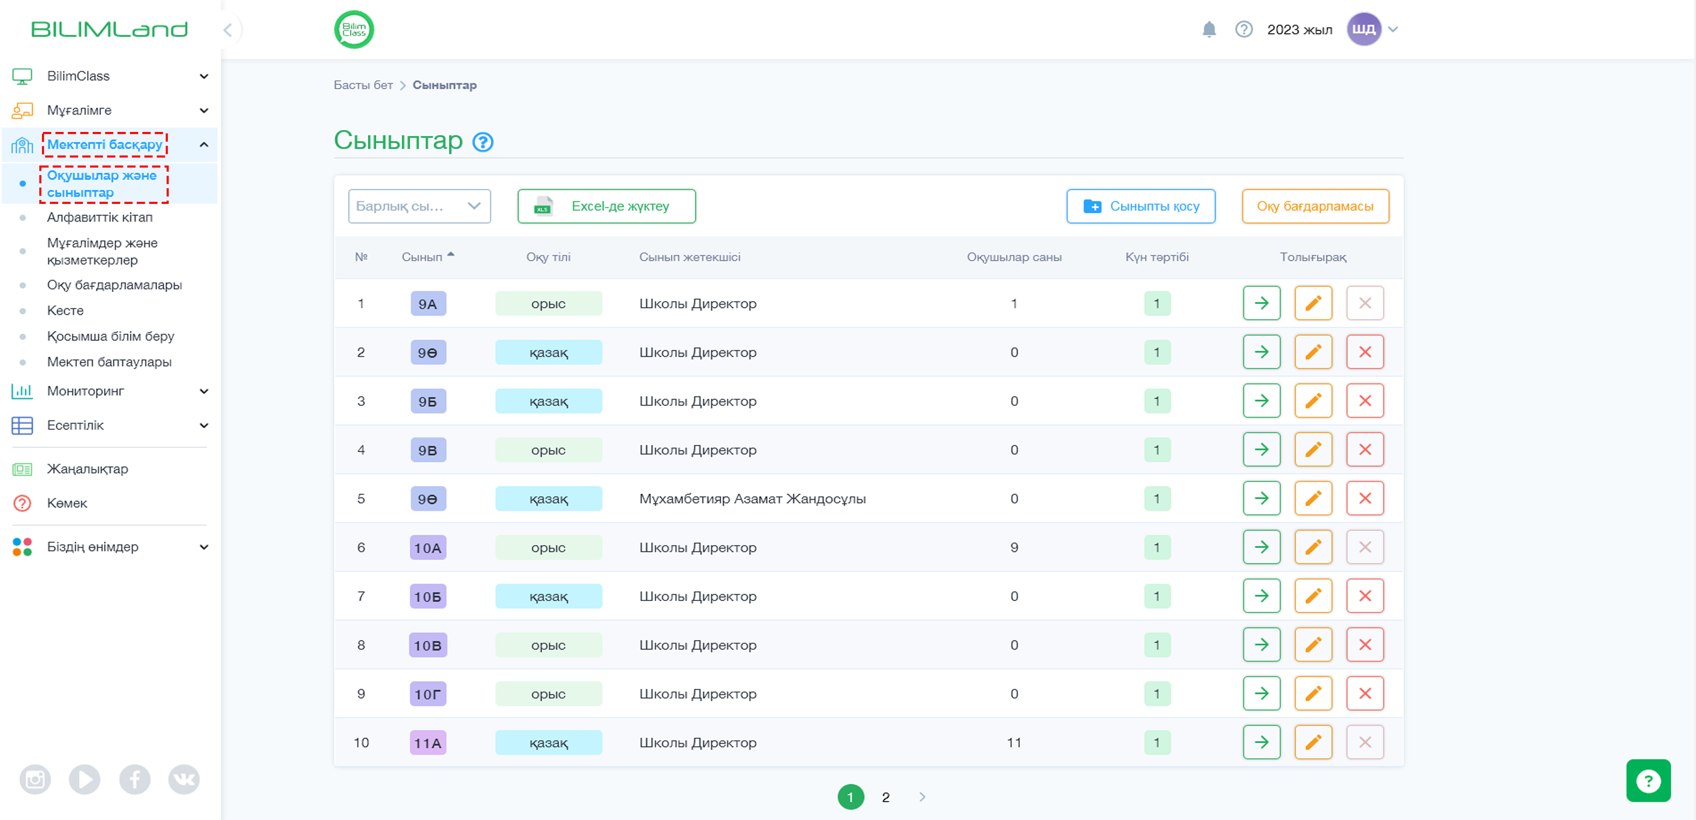This screenshot has height=820, width=1696.
Task: Open the VK social icon
Action: coord(184,780)
